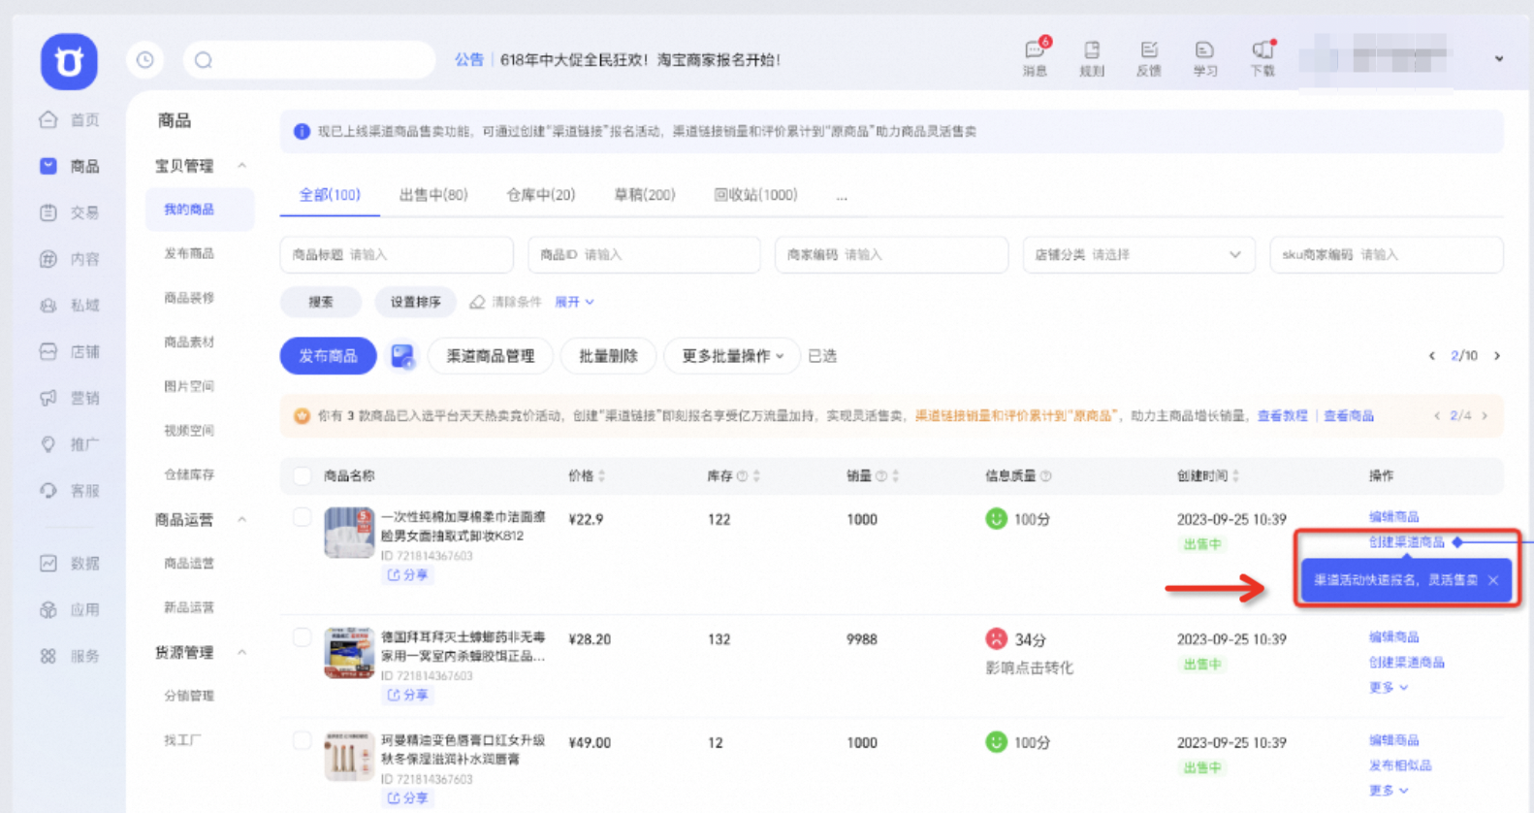Switch to 草稿(200) tab
1534x813 pixels.
pos(644,195)
